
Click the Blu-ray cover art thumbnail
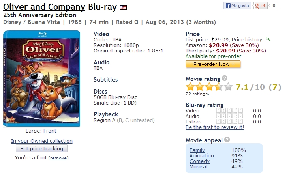[41, 79]
